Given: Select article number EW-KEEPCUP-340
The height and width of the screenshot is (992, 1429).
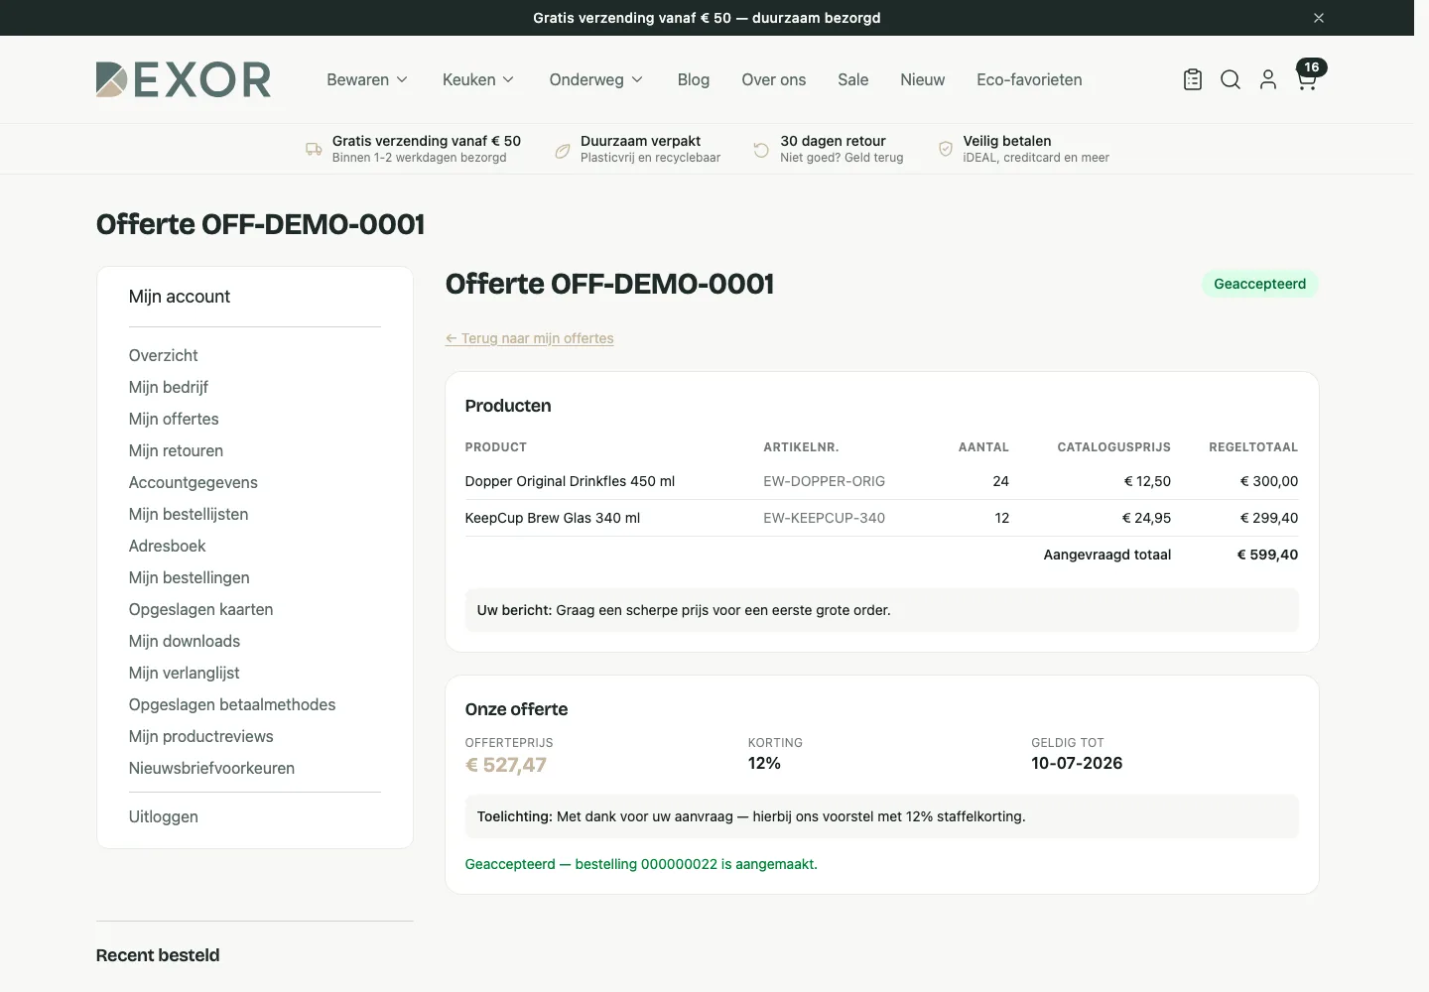Looking at the screenshot, I should coord(824,518).
